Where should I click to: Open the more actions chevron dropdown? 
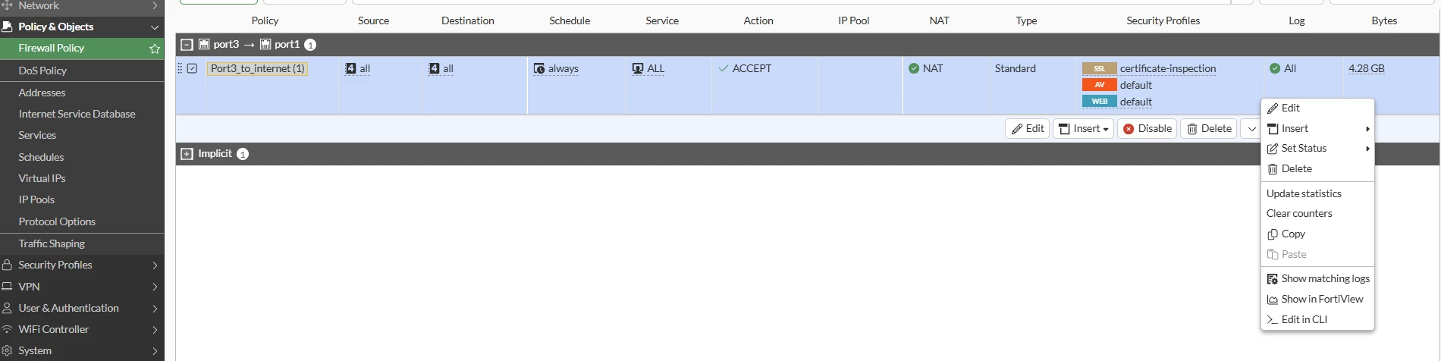pyautogui.click(x=1251, y=129)
